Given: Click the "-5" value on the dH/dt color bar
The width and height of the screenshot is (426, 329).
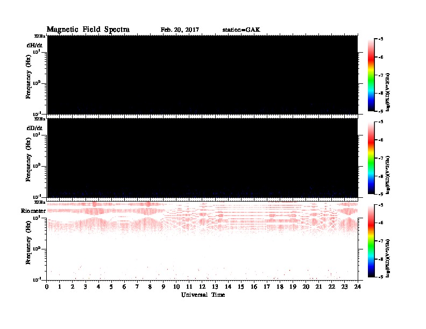Looking at the screenshot, I should pos(381,39).
